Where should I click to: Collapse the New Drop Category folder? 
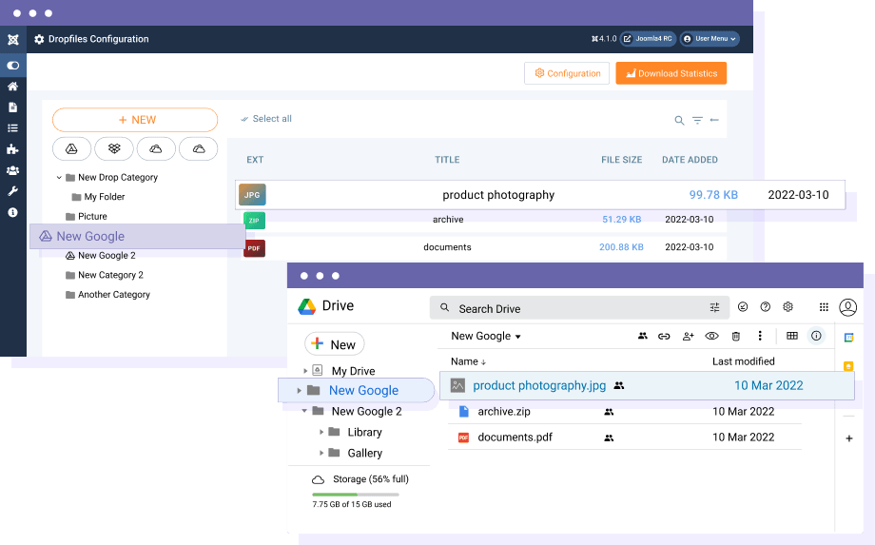pos(59,178)
